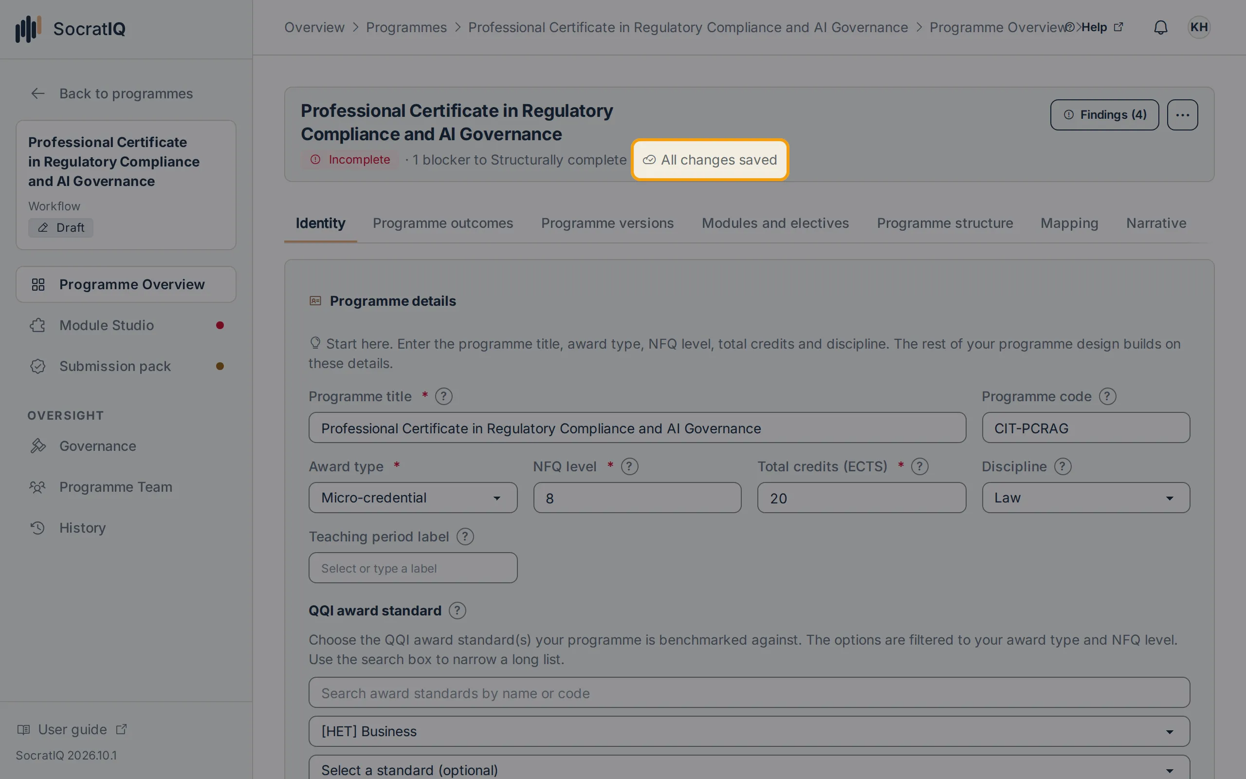Click the Discipline help icon
Screen dimensions: 1246x779
tap(1063, 466)
